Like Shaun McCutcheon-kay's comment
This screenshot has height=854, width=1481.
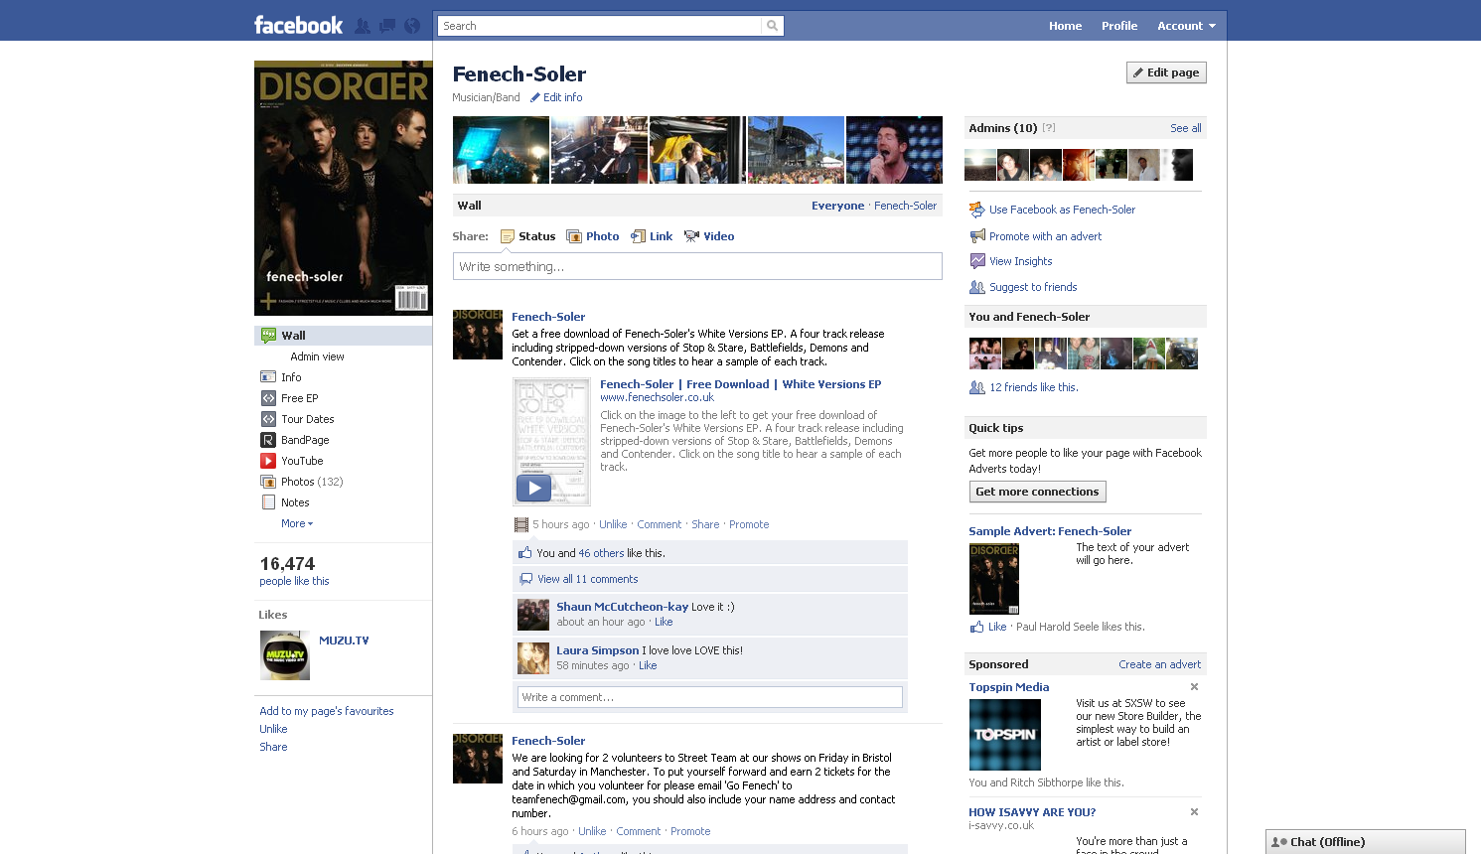point(664,622)
